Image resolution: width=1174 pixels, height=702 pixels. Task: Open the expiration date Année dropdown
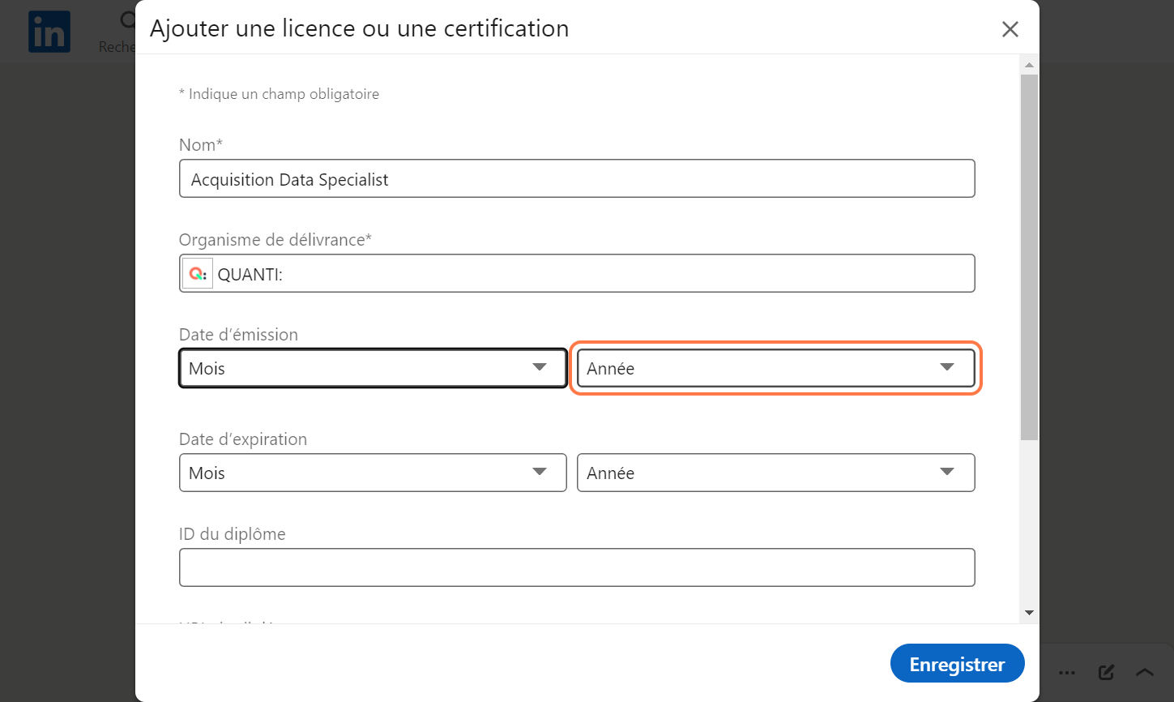(775, 473)
